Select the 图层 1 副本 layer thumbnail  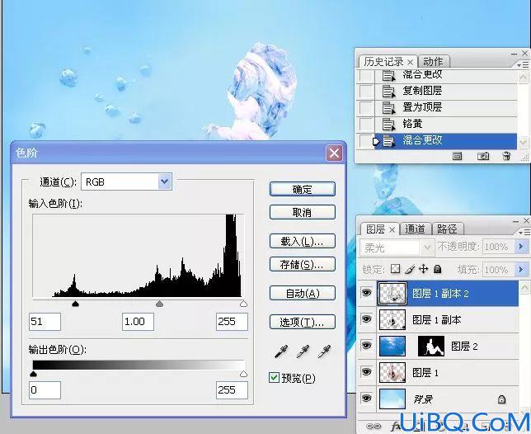(392, 319)
